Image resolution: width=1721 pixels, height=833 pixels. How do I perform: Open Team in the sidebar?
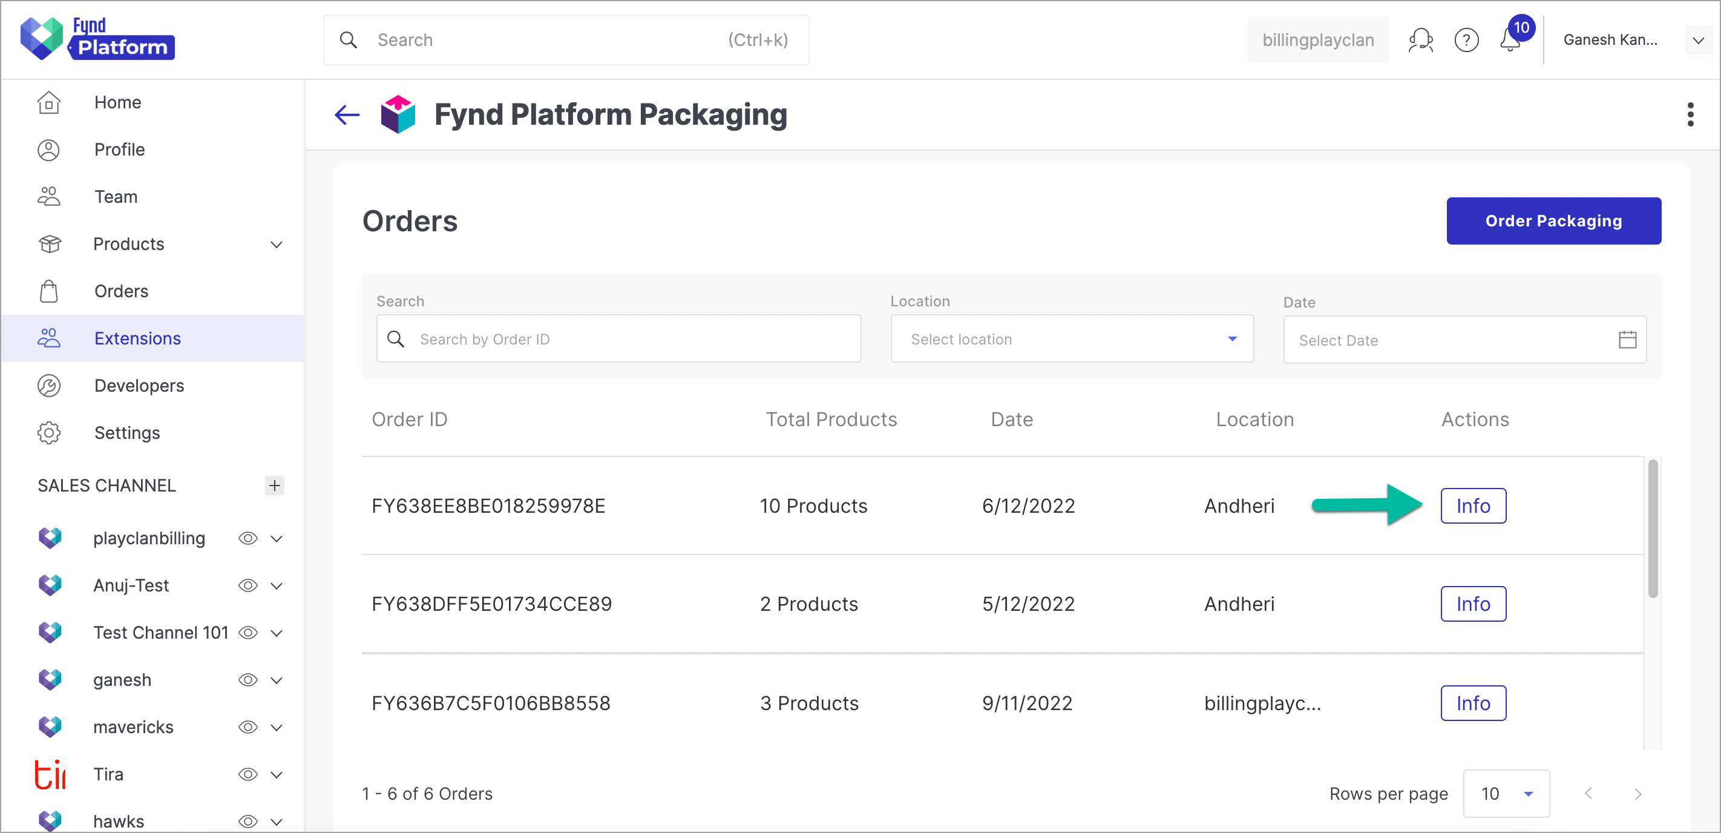[x=152, y=197]
